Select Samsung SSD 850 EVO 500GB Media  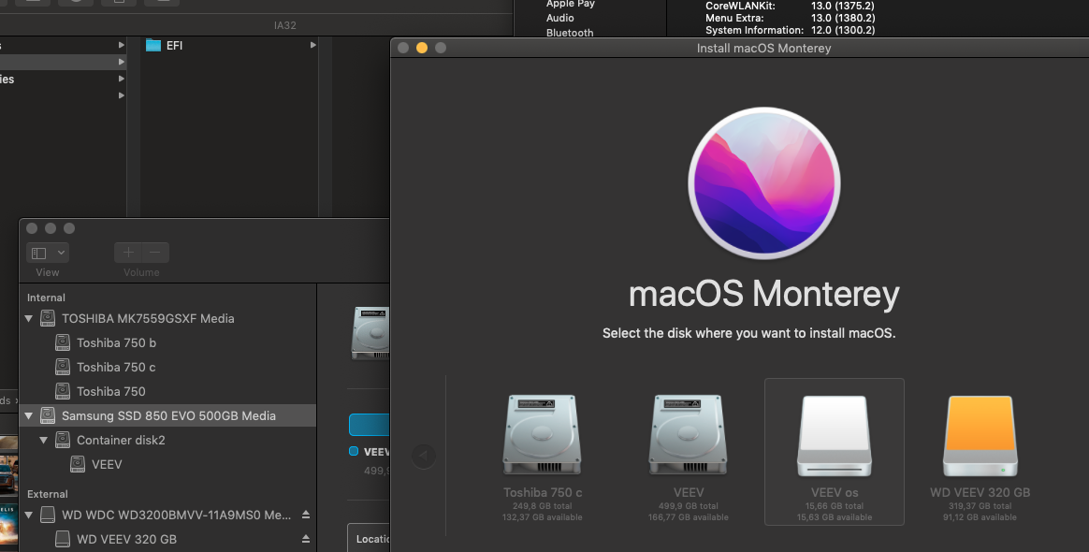click(167, 416)
